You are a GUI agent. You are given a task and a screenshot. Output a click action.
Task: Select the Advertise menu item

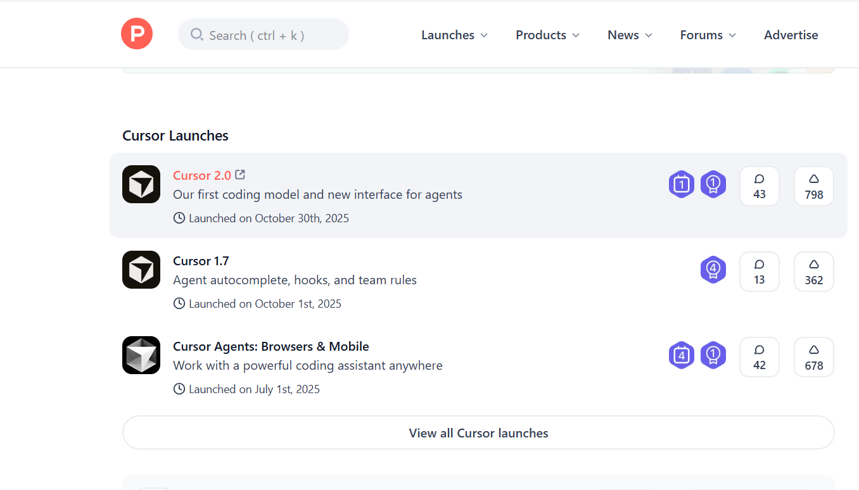tap(791, 35)
